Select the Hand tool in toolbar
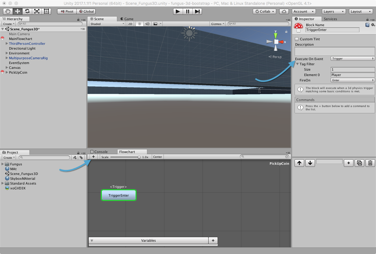Image resolution: width=376 pixels, height=254 pixels. [8, 11]
